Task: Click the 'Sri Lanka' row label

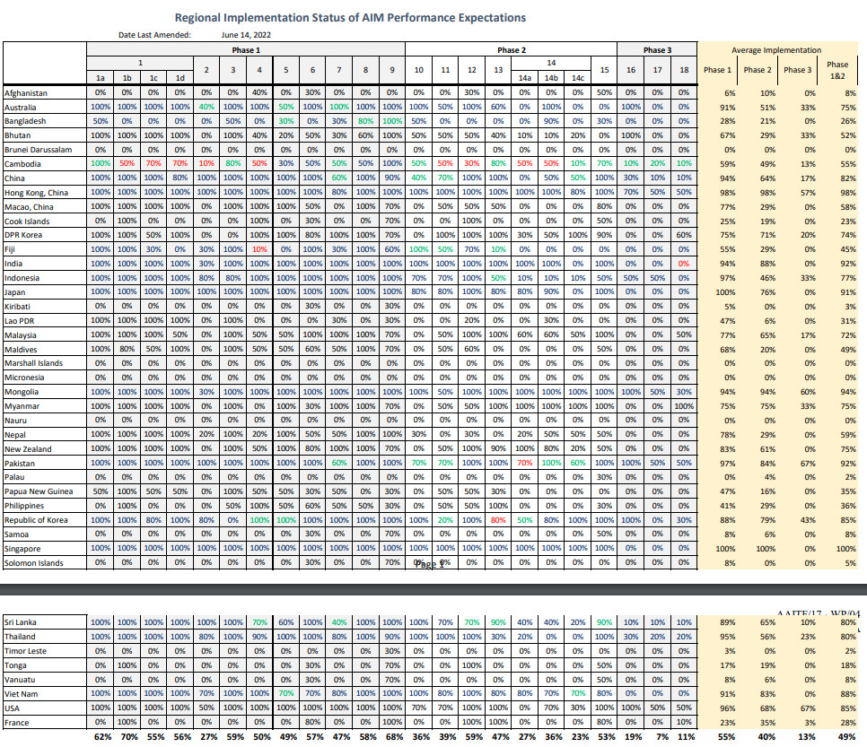Action: [21, 622]
